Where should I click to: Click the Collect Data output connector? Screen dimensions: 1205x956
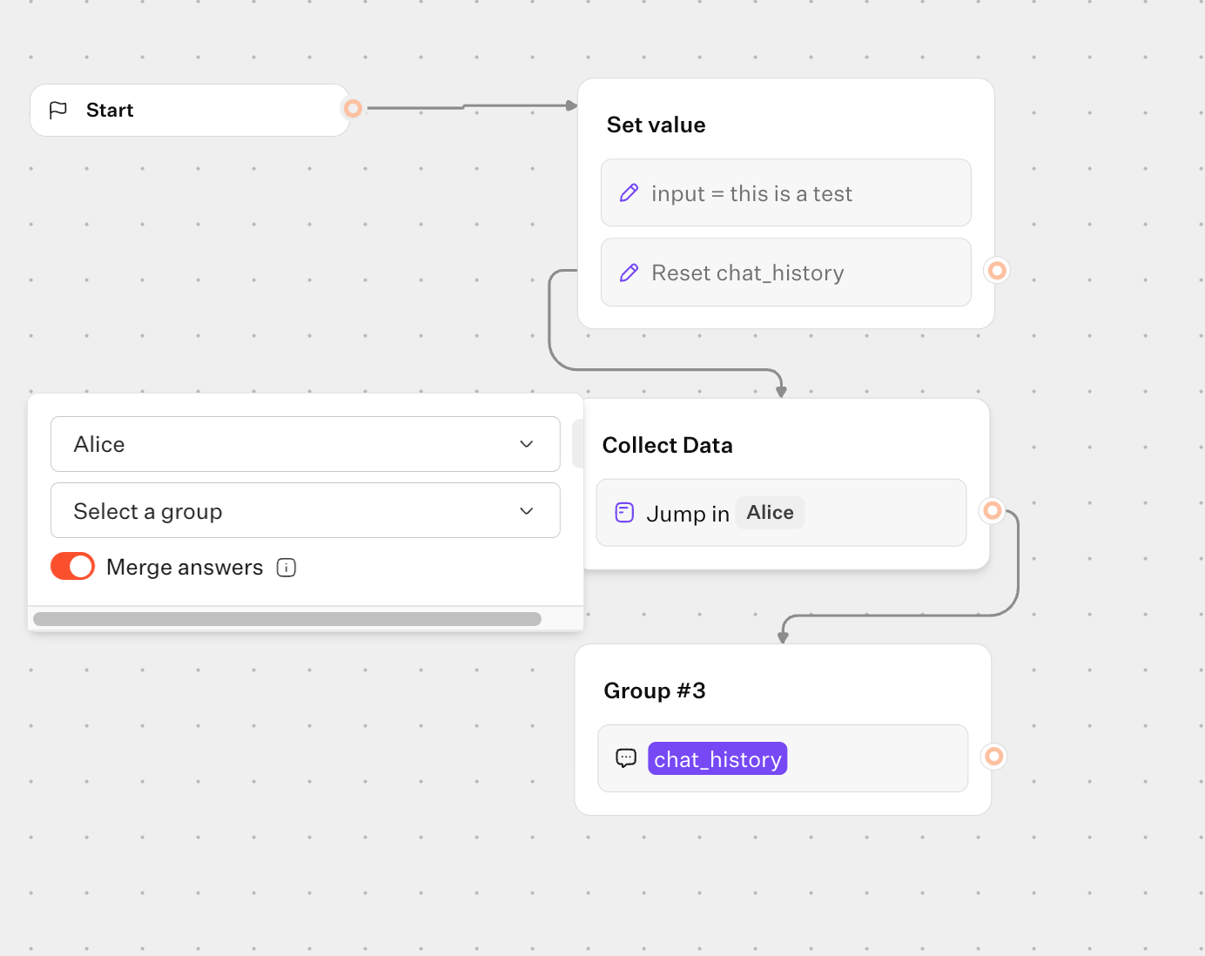[993, 511]
